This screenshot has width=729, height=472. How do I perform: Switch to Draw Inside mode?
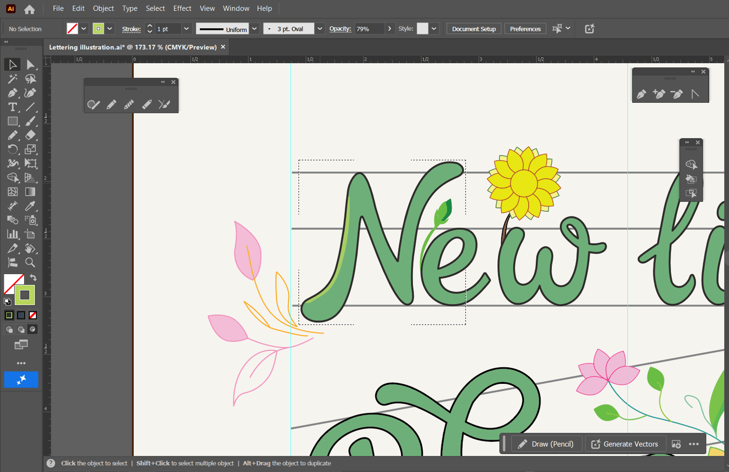33,329
